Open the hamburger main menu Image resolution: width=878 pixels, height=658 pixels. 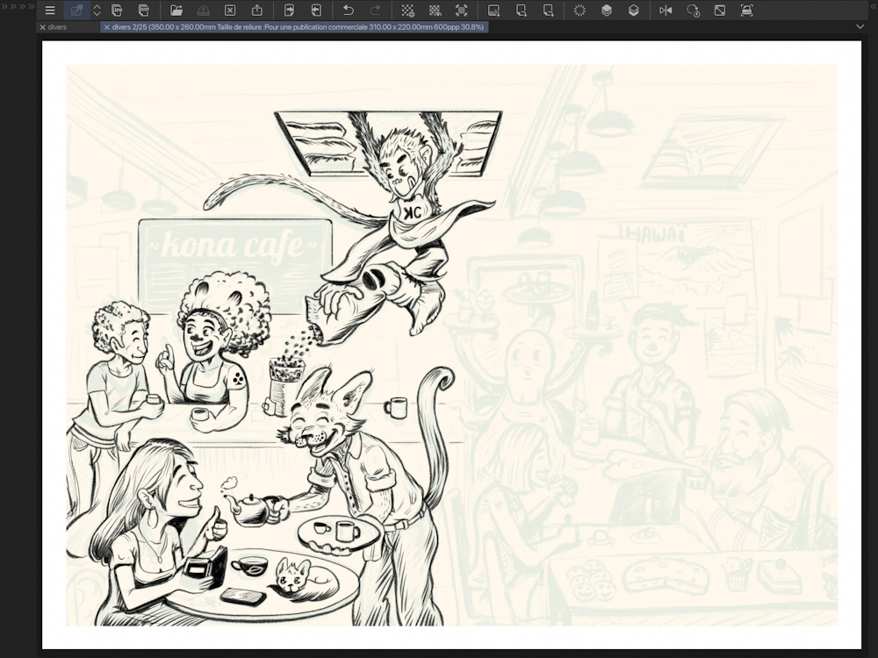50,11
